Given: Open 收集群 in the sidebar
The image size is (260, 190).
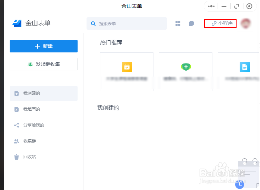Looking at the screenshot, I should coord(43,141).
